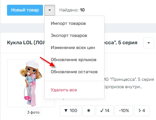Click the chevron 4 button
The width and height of the screenshot is (156, 120).
click(142, 111)
